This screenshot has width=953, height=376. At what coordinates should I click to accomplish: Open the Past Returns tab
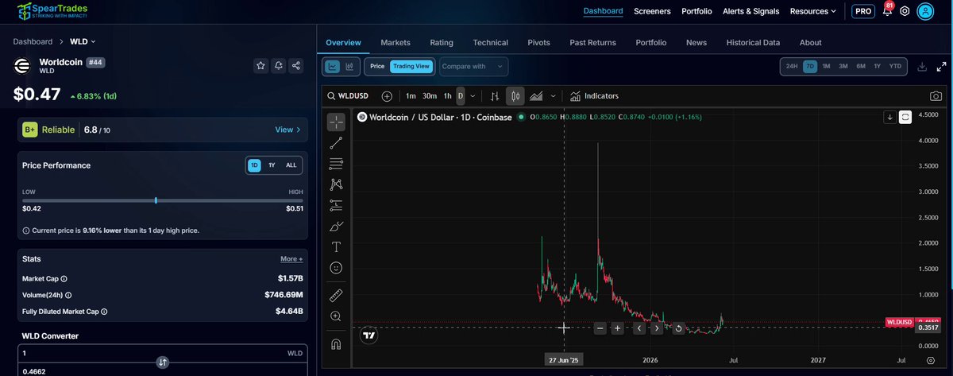coord(592,42)
